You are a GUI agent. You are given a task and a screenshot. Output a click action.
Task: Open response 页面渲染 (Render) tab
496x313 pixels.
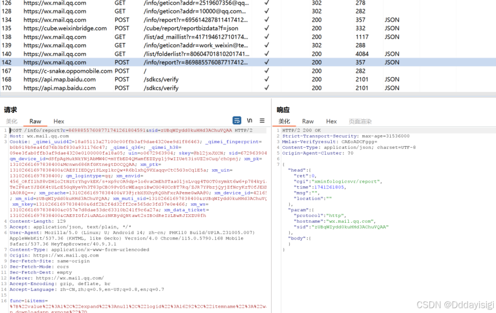[x=360, y=121]
